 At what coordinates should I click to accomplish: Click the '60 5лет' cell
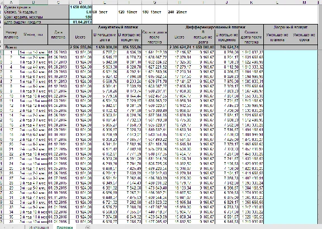(x=105, y=12)
